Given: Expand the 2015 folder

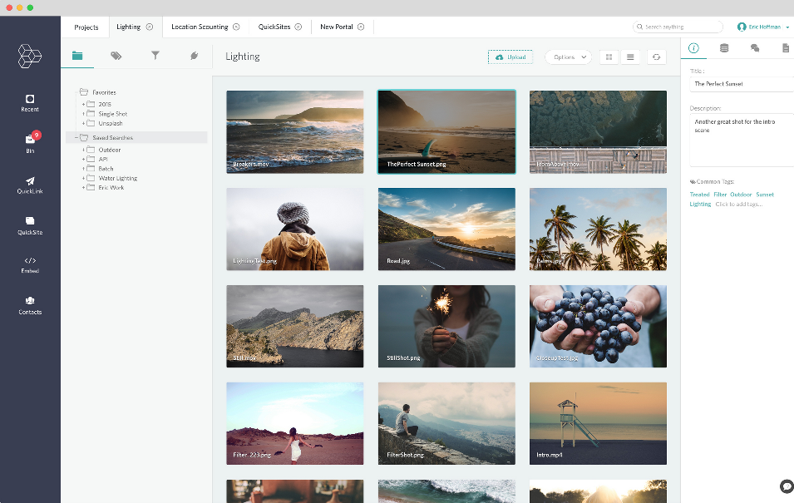Looking at the screenshot, I should click(83, 105).
